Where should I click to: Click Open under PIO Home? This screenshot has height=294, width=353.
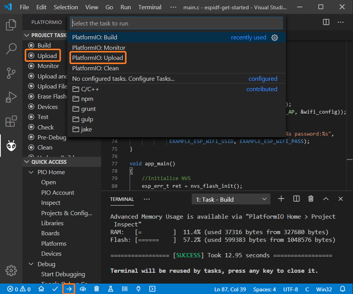coord(48,182)
